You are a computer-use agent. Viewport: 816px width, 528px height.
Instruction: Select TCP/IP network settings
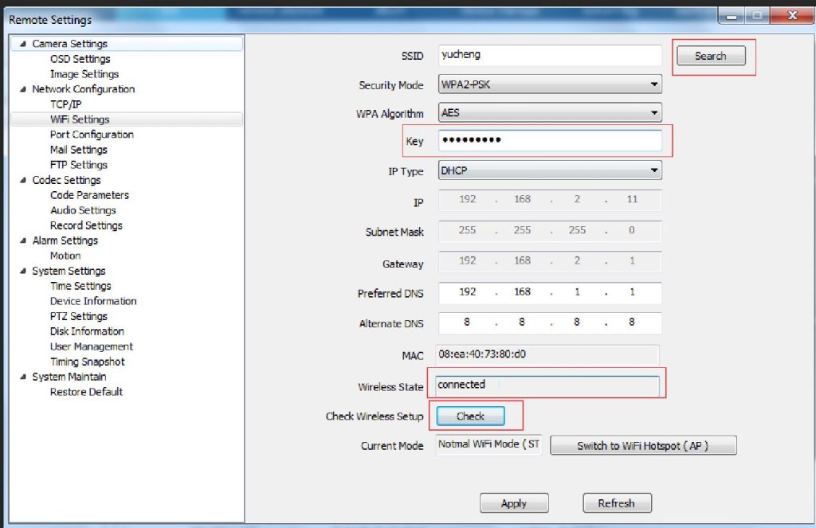[66, 104]
